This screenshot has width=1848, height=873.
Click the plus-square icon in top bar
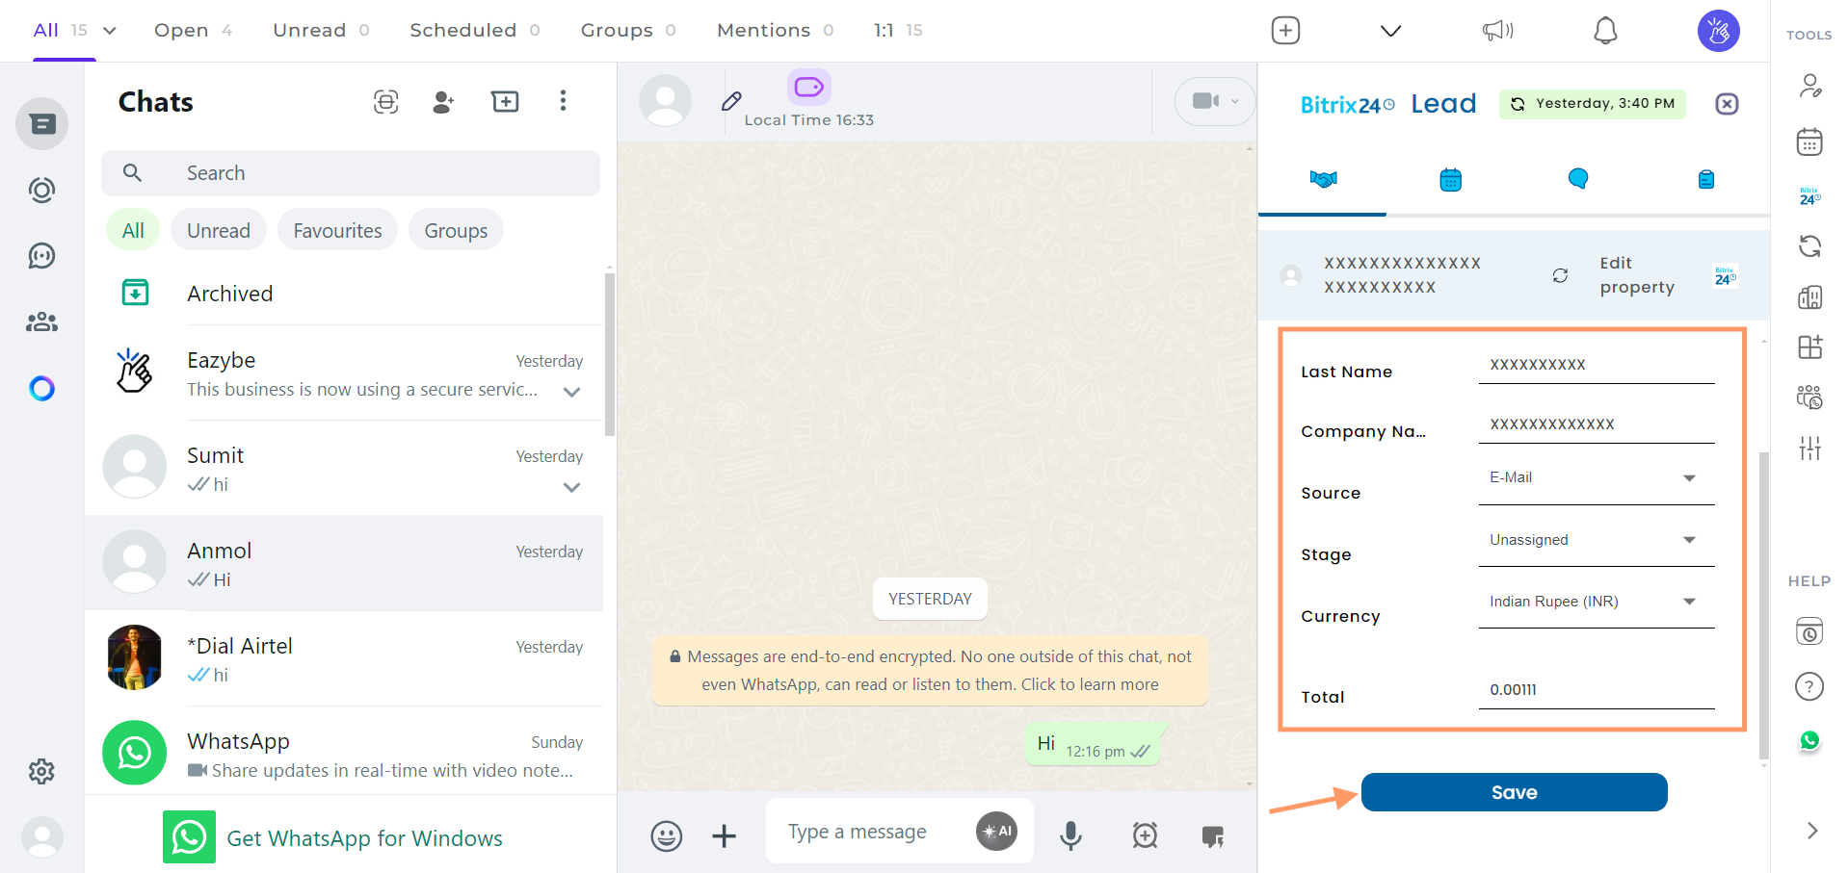(x=1285, y=31)
